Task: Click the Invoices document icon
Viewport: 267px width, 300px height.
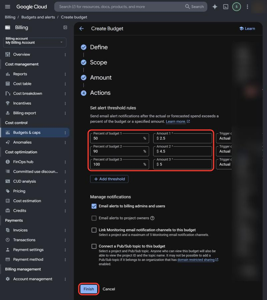Action: click(8, 230)
